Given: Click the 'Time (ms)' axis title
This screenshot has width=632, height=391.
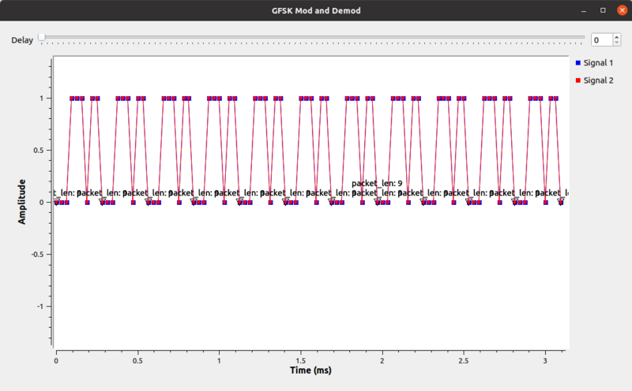Looking at the screenshot, I should pos(310,370).
